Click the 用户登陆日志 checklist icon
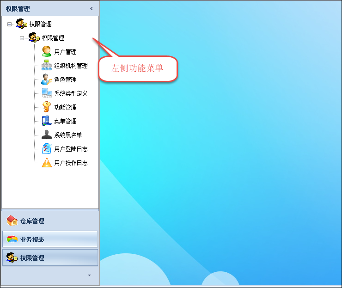 [x=47, y=148]
